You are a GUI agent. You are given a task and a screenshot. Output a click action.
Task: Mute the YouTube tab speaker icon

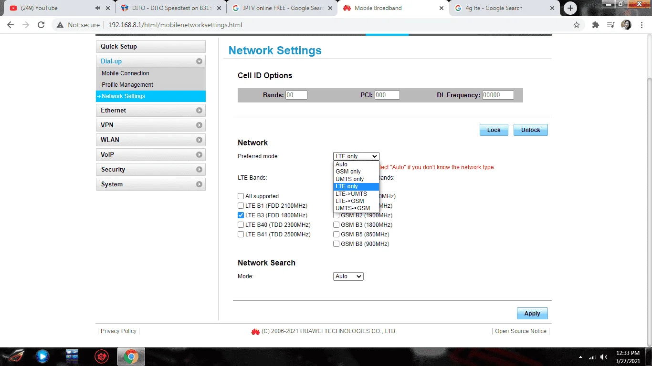pyautogui.click(x=98, y=8)
